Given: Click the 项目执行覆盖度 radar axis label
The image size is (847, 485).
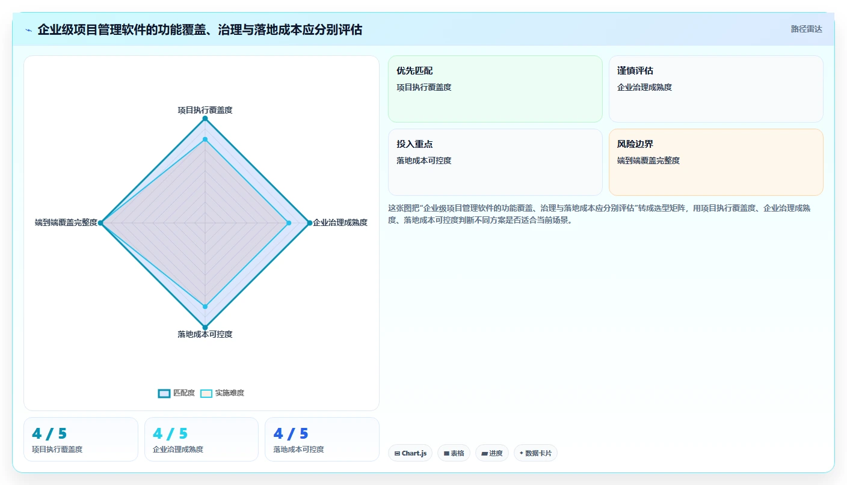Looking at the screenshot, I should (205, 110).
